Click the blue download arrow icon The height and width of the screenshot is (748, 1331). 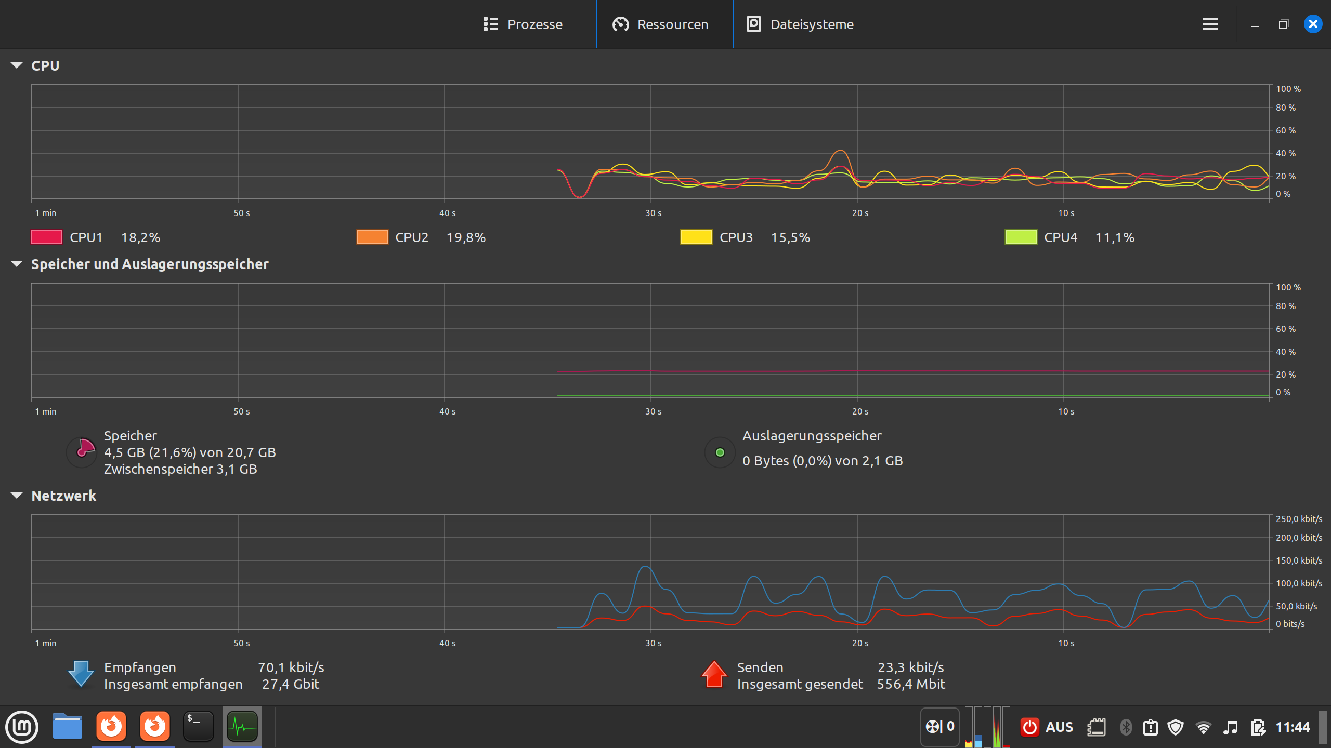pos(81,674)
